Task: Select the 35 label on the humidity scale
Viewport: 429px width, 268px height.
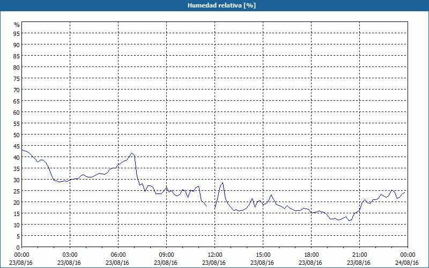Action: coord(17,168)
